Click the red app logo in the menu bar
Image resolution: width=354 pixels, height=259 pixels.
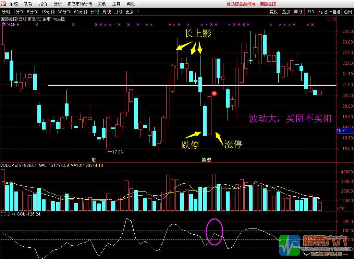(x=3, y=4)
